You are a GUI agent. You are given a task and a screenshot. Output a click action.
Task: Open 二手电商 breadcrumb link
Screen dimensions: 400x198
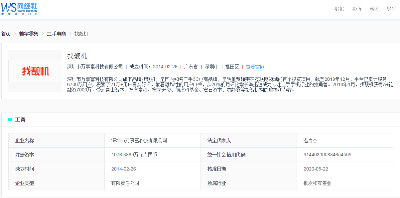point(56,34)
